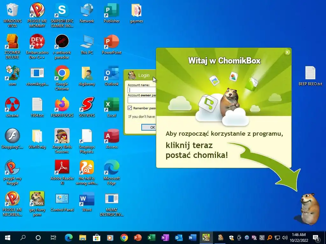This screenshot has height=244, width=326.
Task: Switch to the hamster Login window taskbar button
Action: (220, 238)
